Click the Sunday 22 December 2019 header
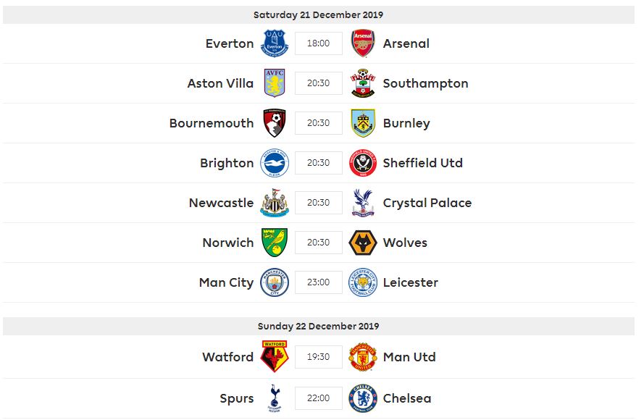The width and height of the screenshot is (644, 420). tap(318, 326)
